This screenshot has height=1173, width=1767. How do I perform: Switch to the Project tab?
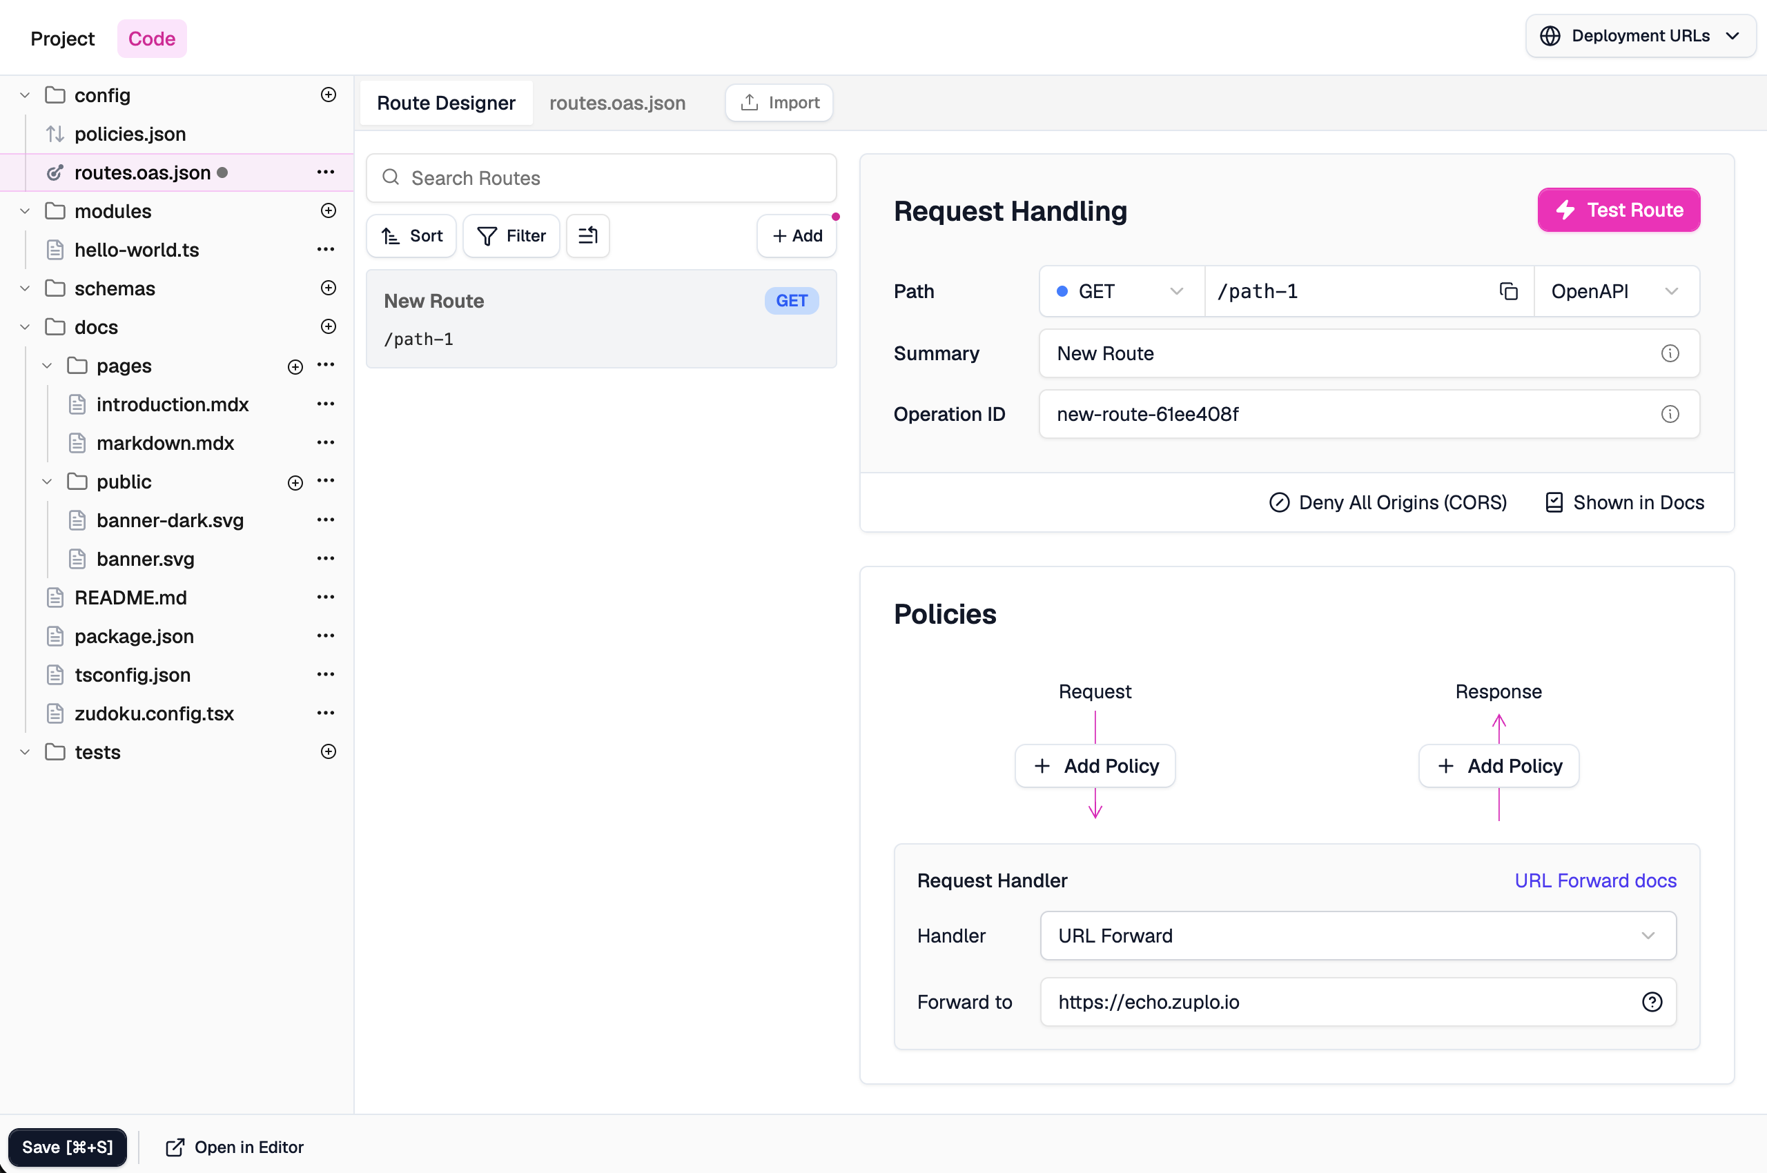pos(62,39)
